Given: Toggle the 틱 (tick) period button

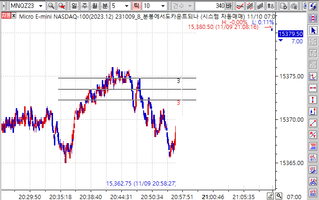Looking at the screenshot, I should pyautogui.click(x=137, y=6).
